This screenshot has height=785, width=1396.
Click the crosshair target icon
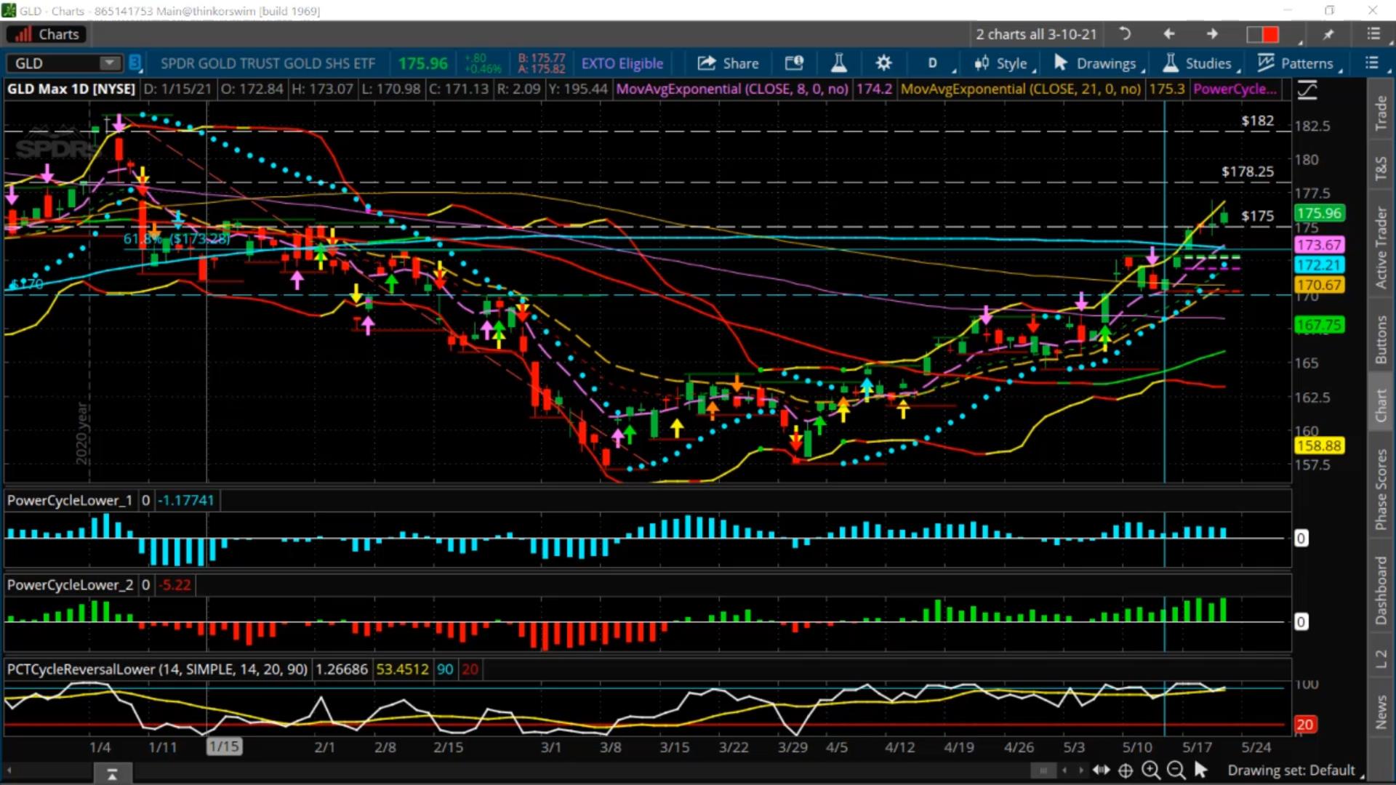tap(1126, 770)
